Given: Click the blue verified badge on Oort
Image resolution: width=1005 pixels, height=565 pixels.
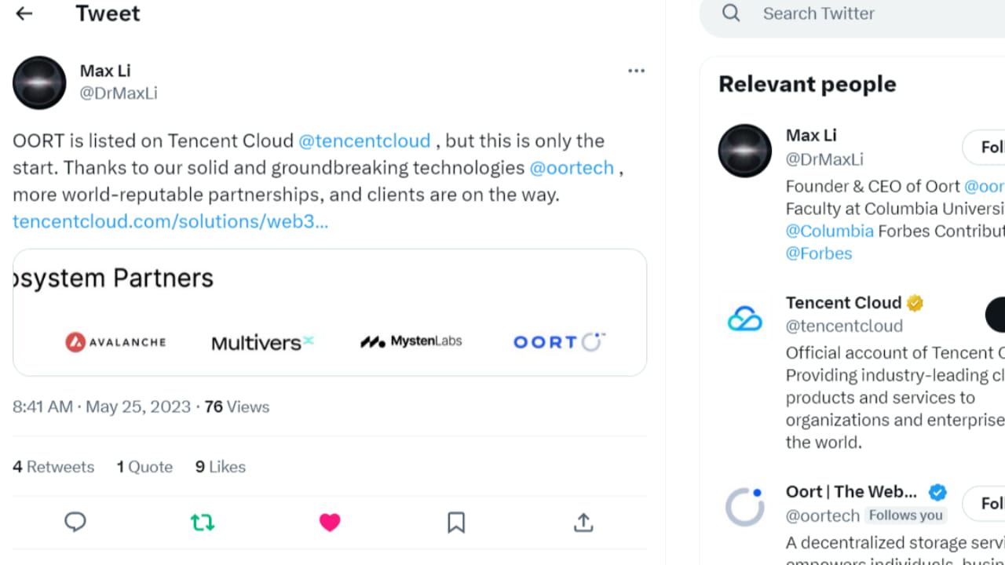Looking at the screenshot, I should pos(937,492).
